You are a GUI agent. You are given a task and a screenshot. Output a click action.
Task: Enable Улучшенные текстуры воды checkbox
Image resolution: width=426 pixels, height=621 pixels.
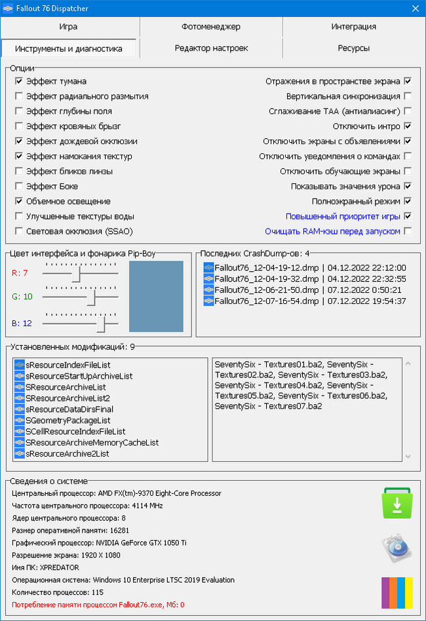(18, 216)
